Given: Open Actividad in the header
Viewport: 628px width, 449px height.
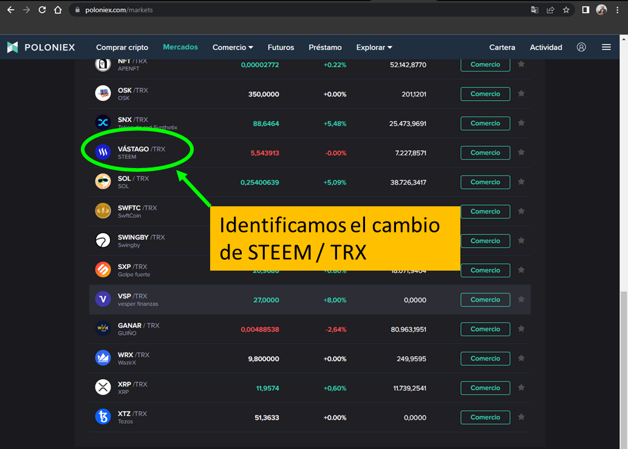Looking at the screenshot, I should [x=546, y=47].
